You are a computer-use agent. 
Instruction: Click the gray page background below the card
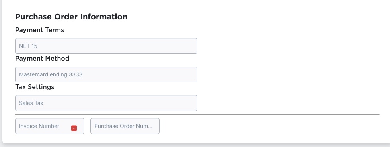[195, 145]
